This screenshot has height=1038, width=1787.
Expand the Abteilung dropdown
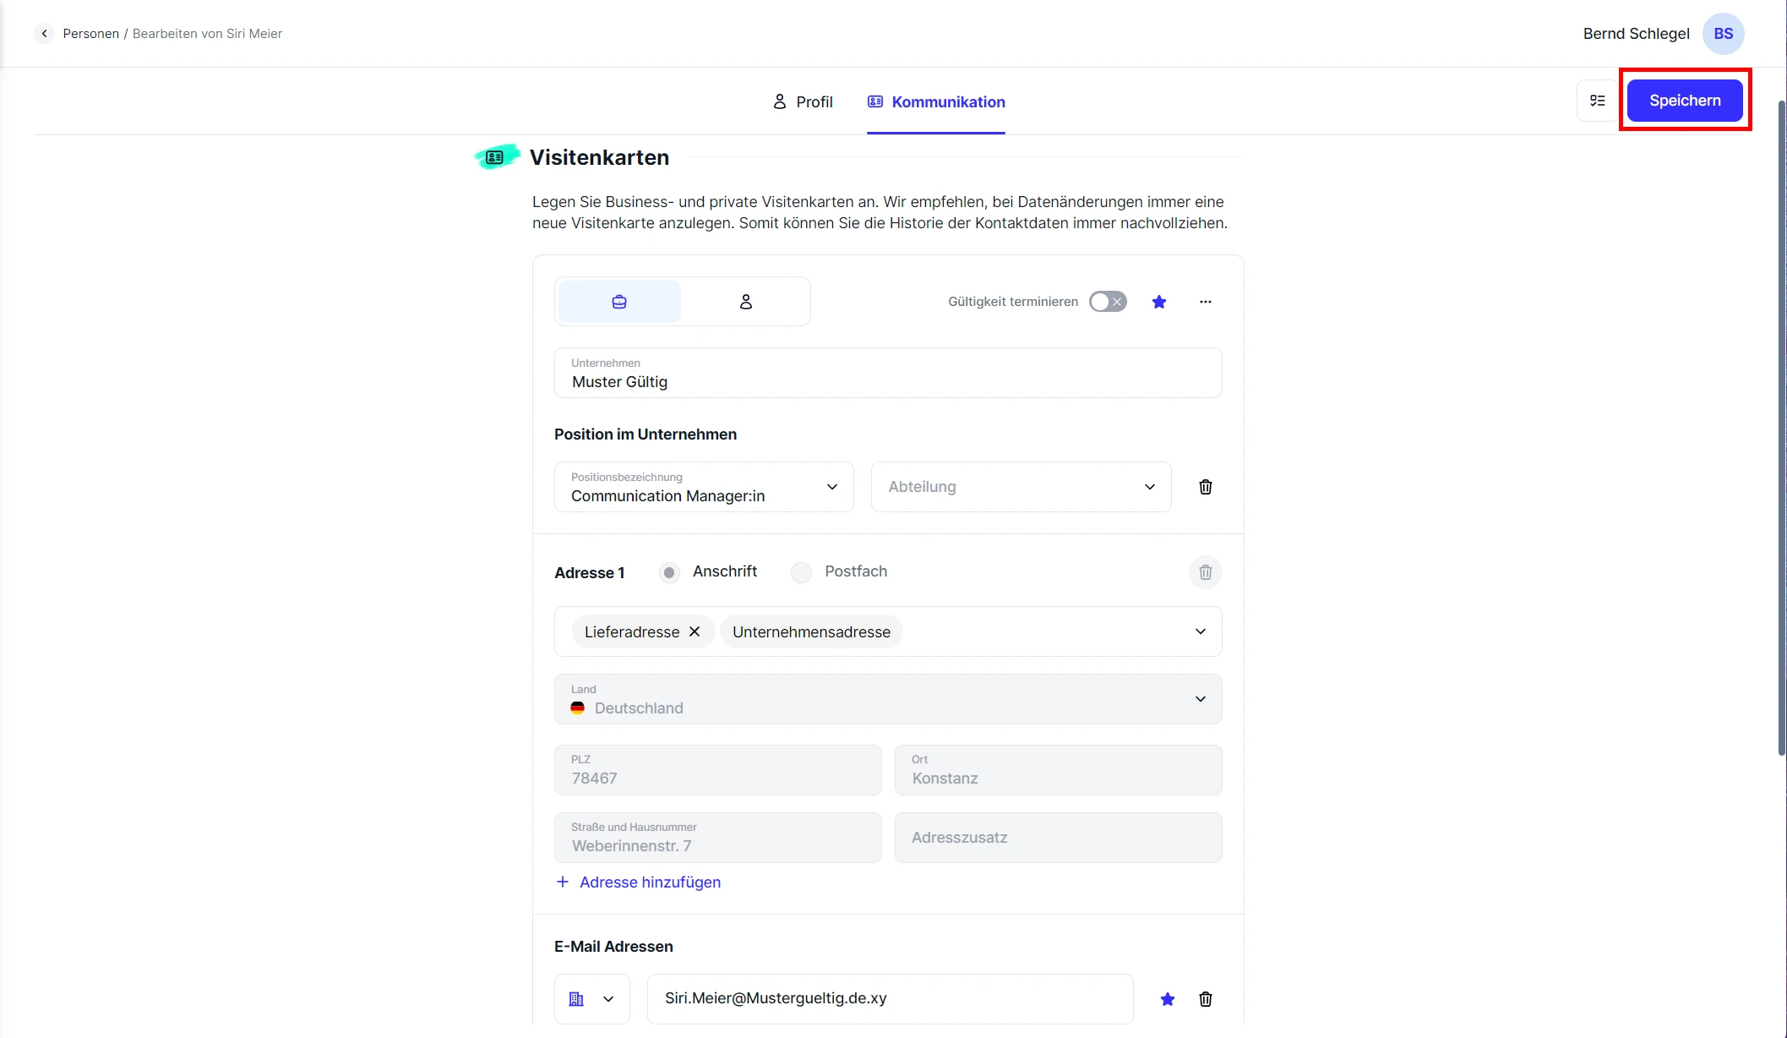[1021, 487]
